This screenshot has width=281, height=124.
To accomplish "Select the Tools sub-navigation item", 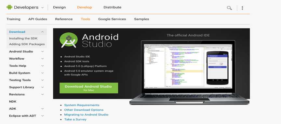I will [x=86, y=19].
